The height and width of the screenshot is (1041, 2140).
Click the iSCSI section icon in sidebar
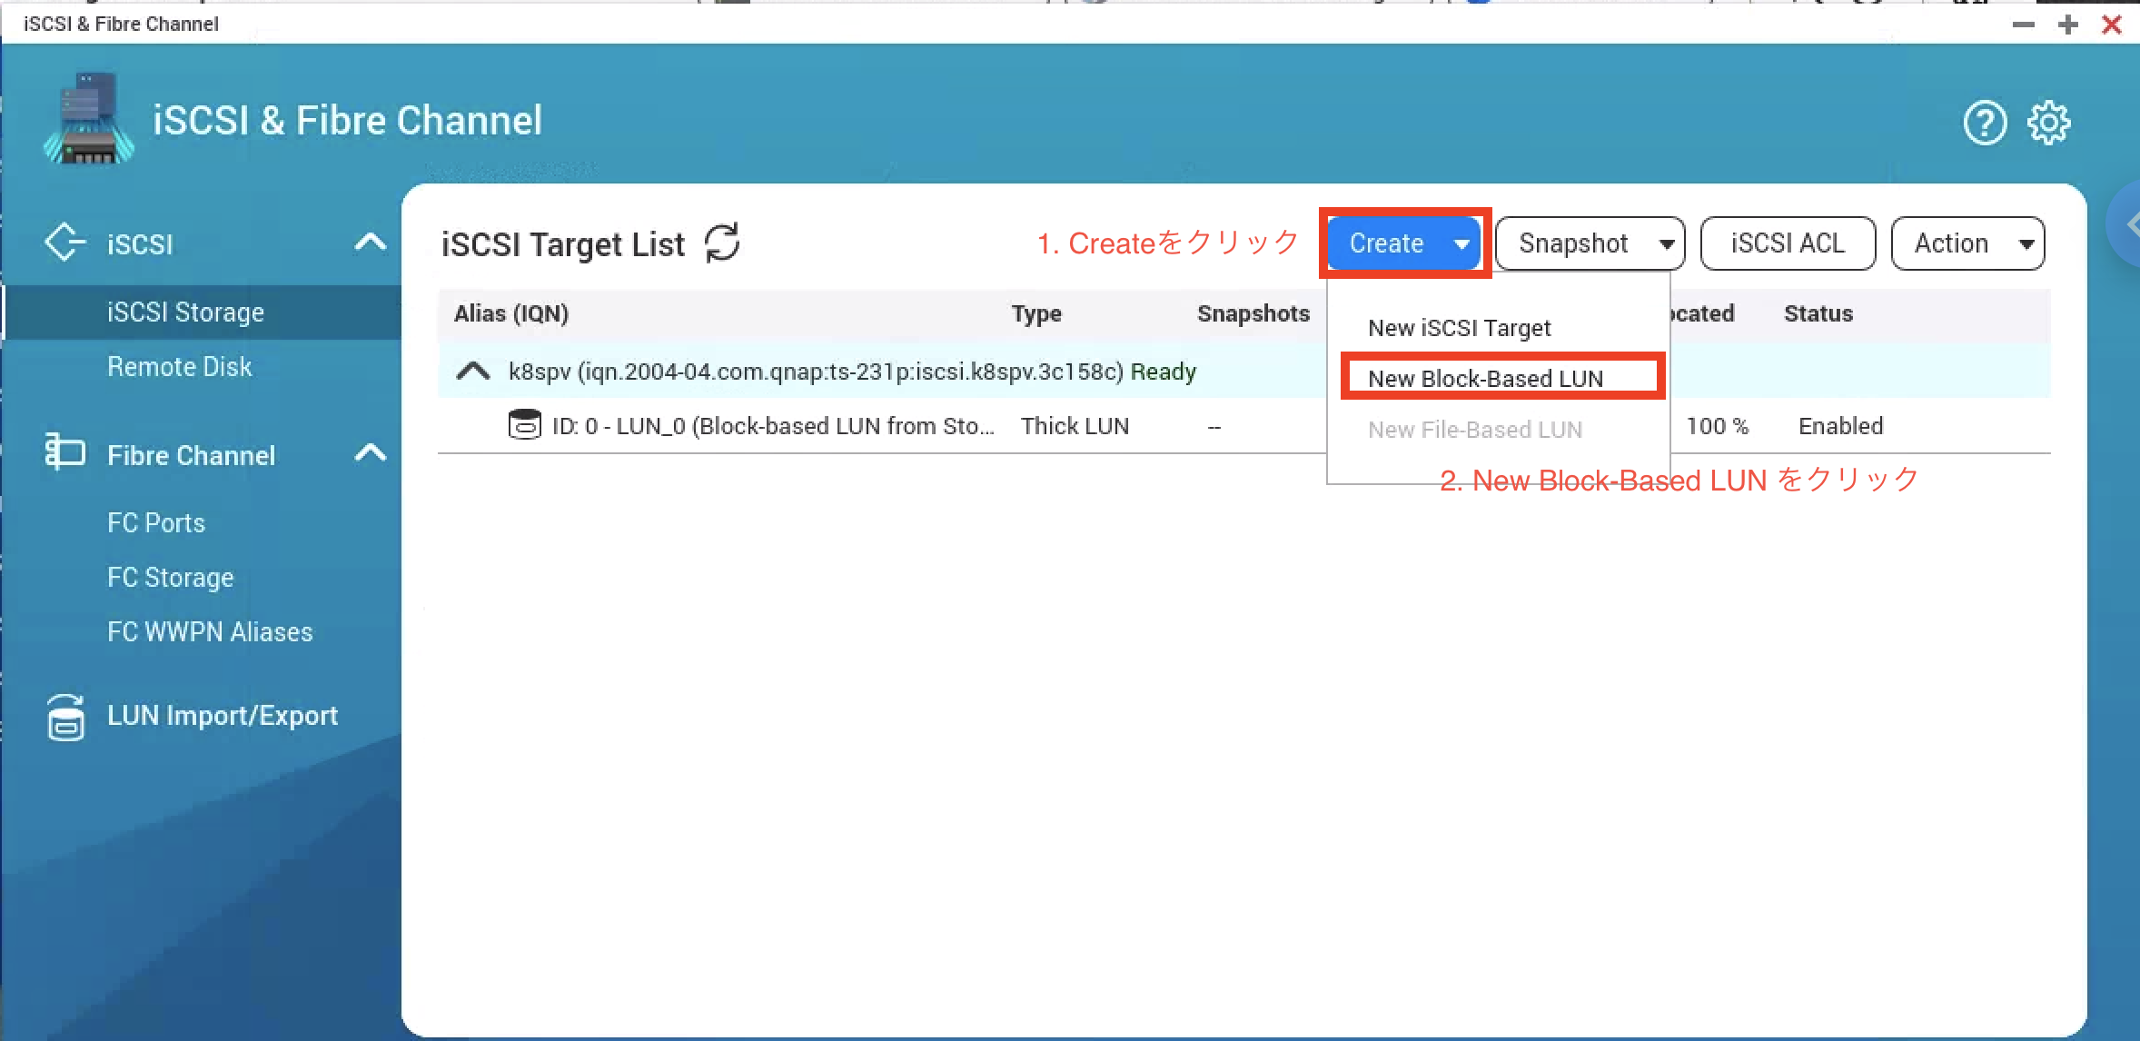coord(65,243)
